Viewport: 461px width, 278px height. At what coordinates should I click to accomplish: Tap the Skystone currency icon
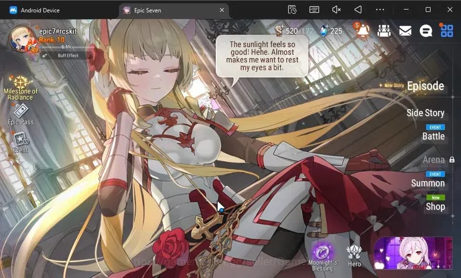point(324,30)
